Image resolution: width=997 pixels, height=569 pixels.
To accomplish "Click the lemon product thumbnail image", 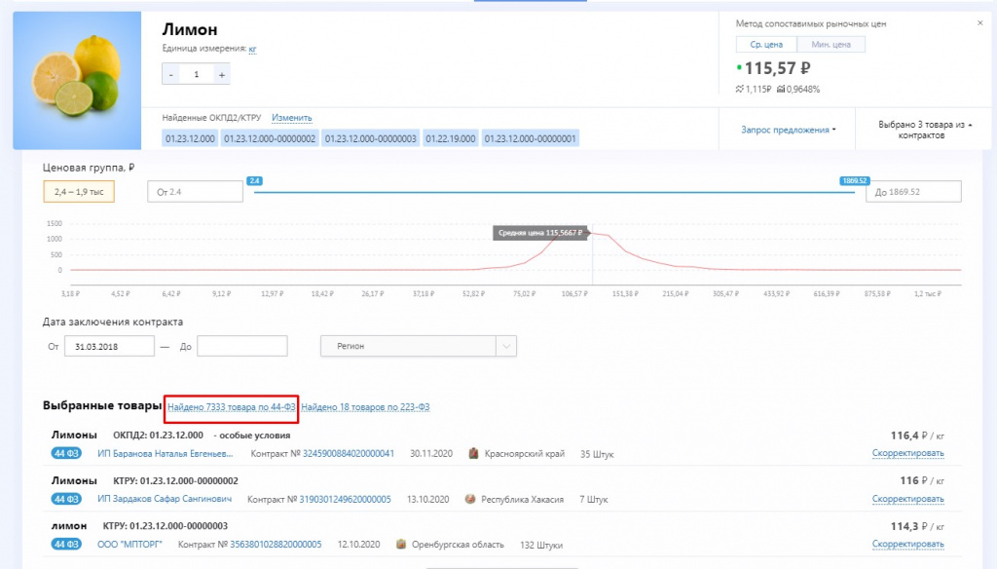I will coord(77,80).
